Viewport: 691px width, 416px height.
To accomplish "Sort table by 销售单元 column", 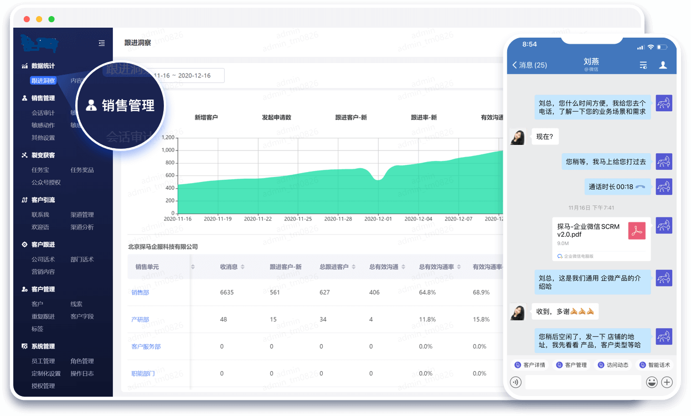I will pyautogui.click(x=193, y=267).
